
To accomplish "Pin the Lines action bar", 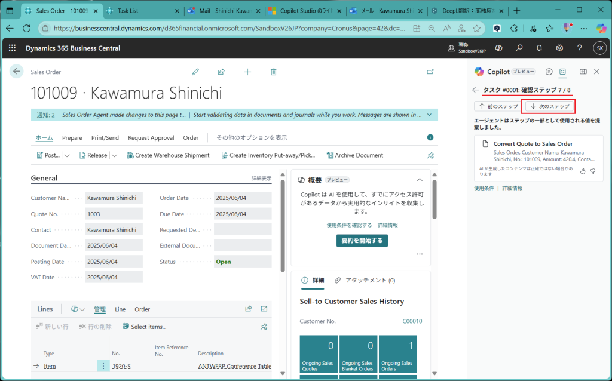I will [264, 327].
